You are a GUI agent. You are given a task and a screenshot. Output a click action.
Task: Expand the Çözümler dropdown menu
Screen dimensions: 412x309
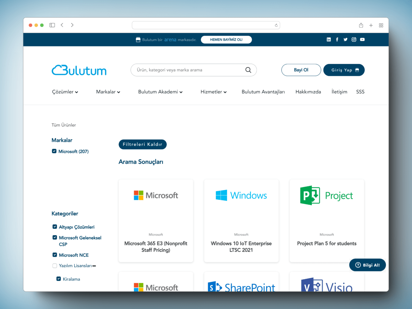[65, 92]
